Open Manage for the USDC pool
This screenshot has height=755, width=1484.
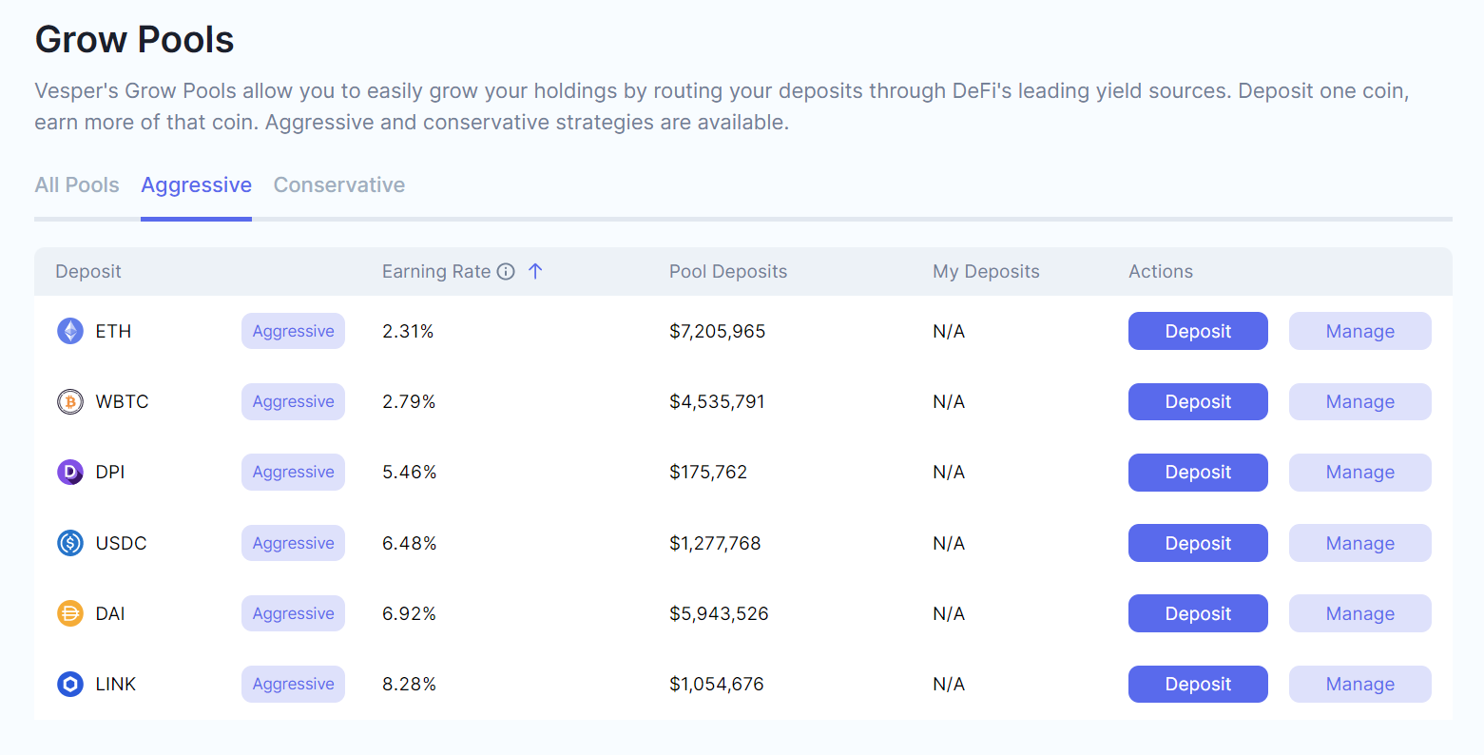pos(1359,543)
